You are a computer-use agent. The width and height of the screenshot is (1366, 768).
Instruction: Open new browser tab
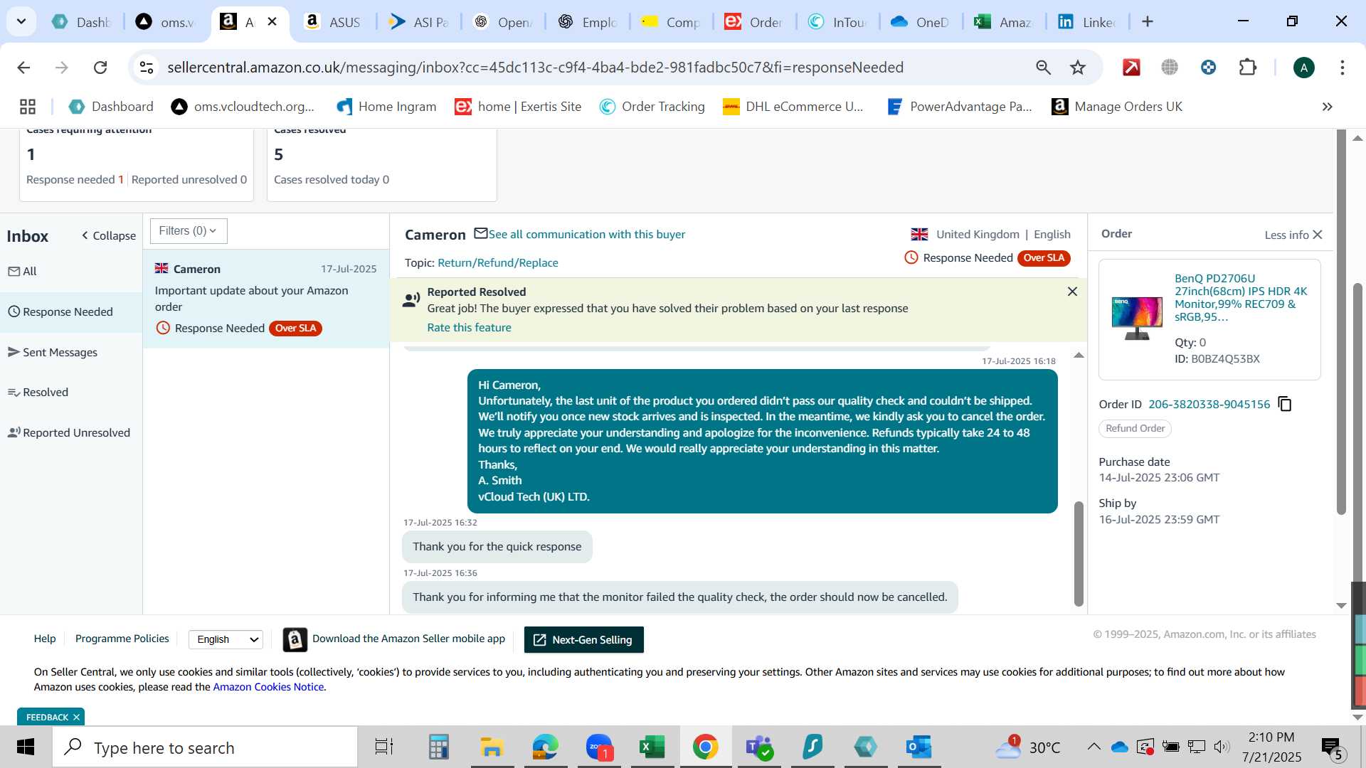click(1147, 22)
